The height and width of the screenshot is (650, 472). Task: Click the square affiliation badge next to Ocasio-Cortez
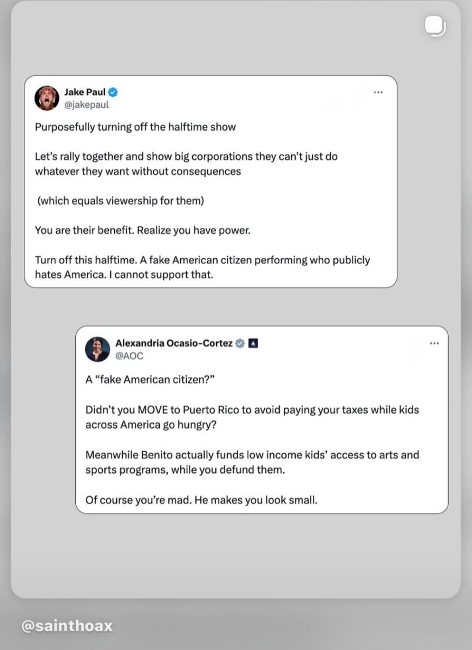click(253, 343)
